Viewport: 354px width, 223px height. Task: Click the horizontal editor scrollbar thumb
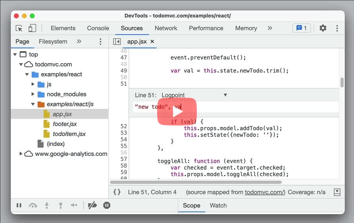tap(196, 182)
